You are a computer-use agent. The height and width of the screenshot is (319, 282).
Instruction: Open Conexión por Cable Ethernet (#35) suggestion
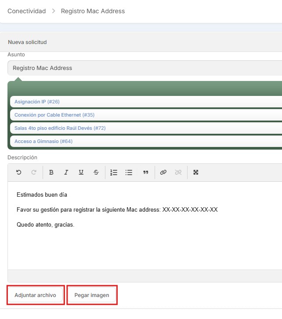(x=54, y=115)
